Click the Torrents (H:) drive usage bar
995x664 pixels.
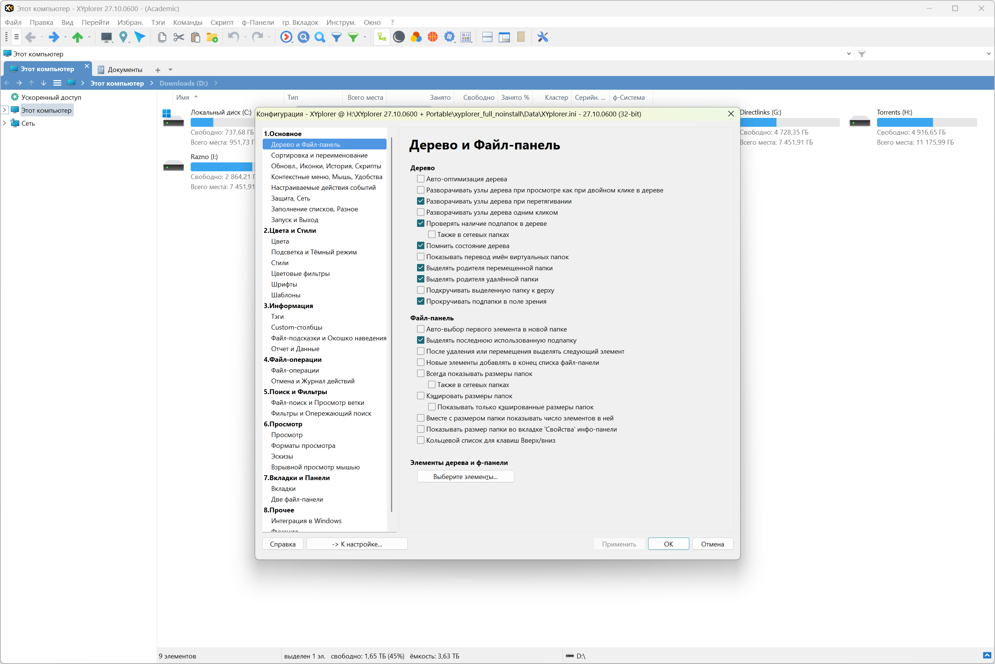point(927,122)
